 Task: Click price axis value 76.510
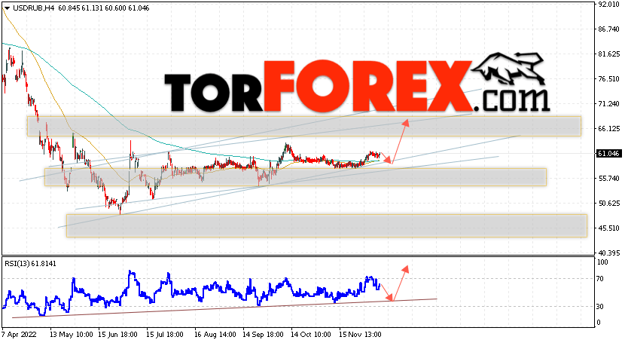pyautogui.click(x=608, y=79)
